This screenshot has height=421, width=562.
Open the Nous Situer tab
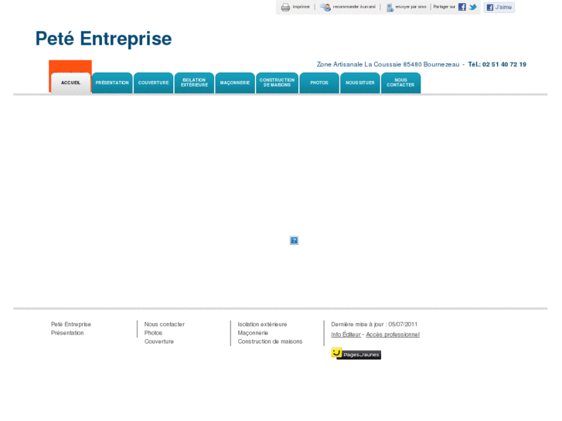(360, 83)
